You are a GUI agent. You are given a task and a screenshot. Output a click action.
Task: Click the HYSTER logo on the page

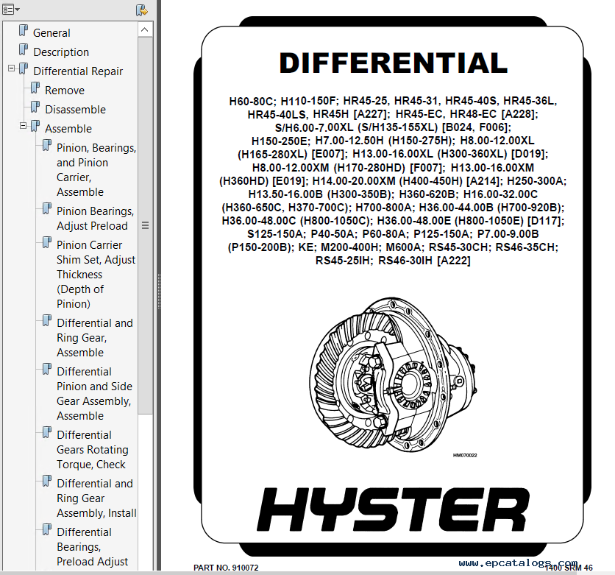point(393,510)
